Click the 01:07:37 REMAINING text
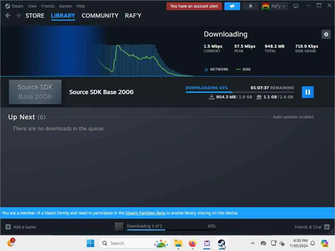This screenshot has width=335, height=251. (x=272, y=88)
